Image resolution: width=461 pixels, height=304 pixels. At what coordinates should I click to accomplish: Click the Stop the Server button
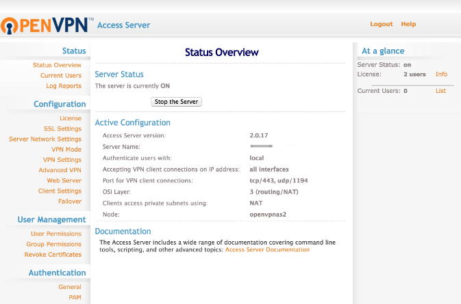pos(177,102)
